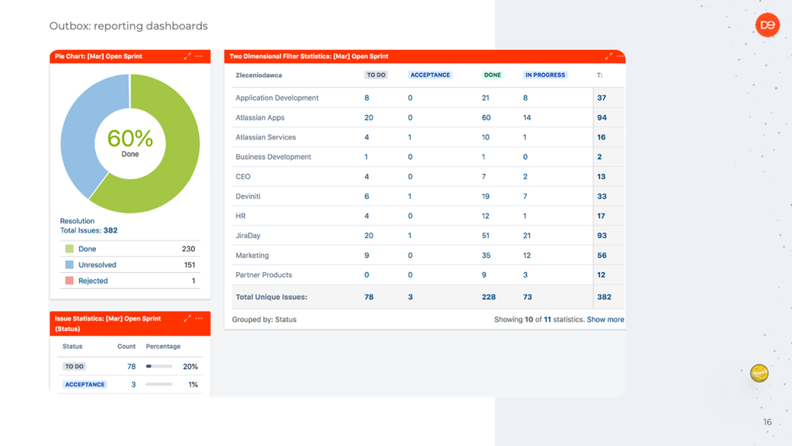This screenshot has width=792, height=446.
Task: Click the Show more link
Action: pyautogui.click(x=605, y=320)
